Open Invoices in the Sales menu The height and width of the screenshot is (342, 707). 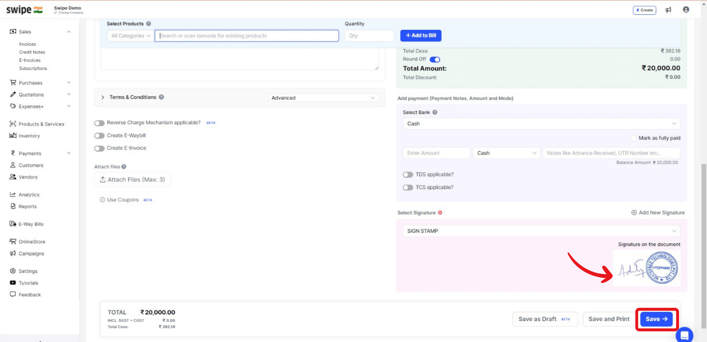(28, 44)
